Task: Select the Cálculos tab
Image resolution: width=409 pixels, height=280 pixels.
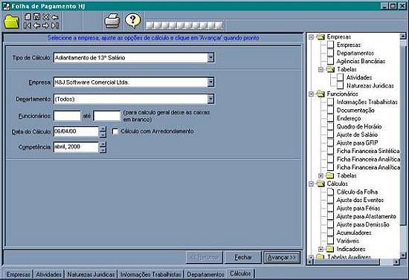Action: click(x=240, y=273)
